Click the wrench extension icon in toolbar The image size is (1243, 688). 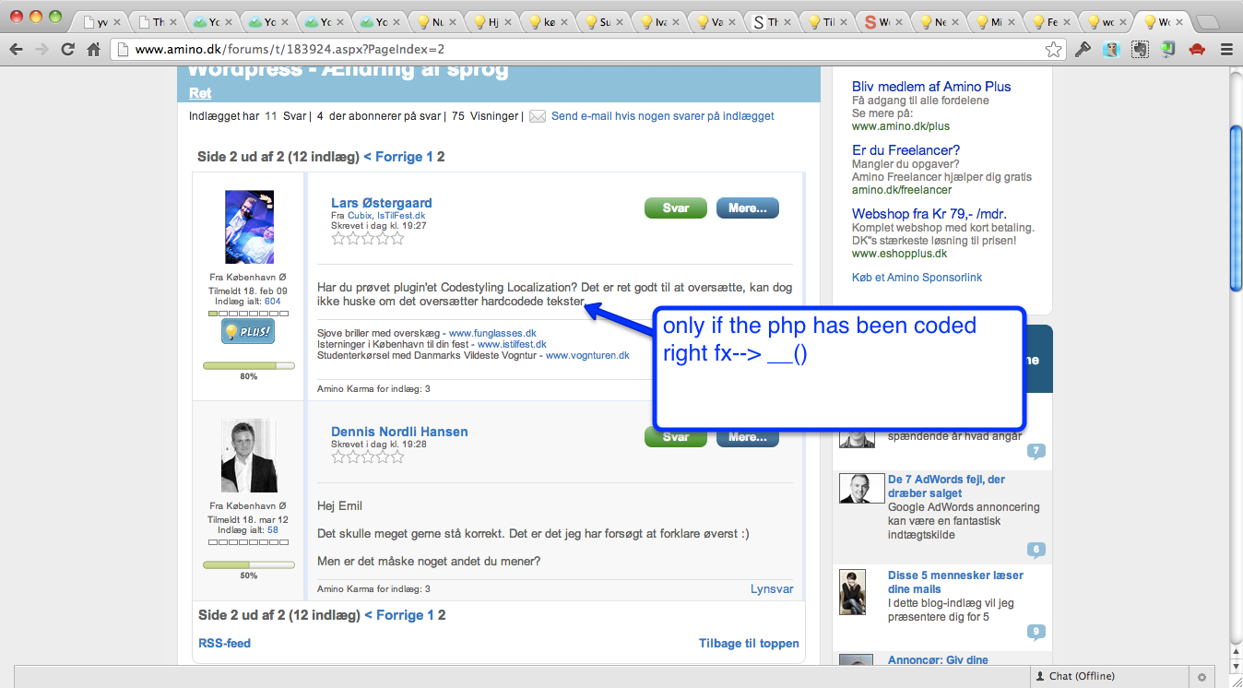coord(1083,50)
